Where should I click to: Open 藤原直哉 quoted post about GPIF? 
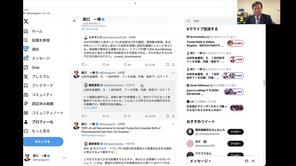click(128, 96)
